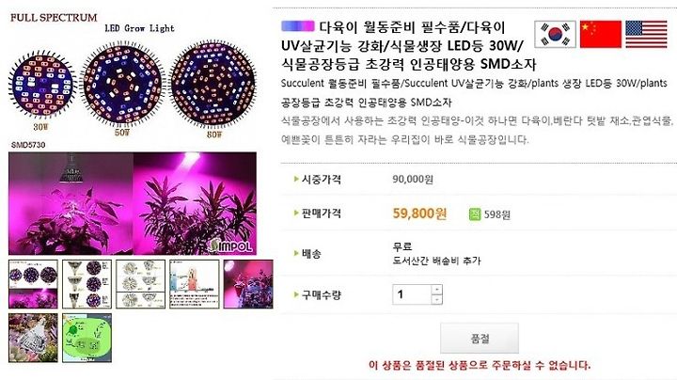
Task: Decrease purchase quantity with the down arrow
Action: (x=437, y=299)
